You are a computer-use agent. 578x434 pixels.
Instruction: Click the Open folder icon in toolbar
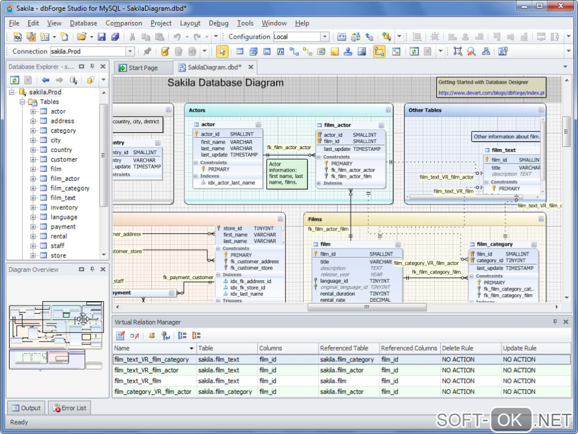pos(82,37)
